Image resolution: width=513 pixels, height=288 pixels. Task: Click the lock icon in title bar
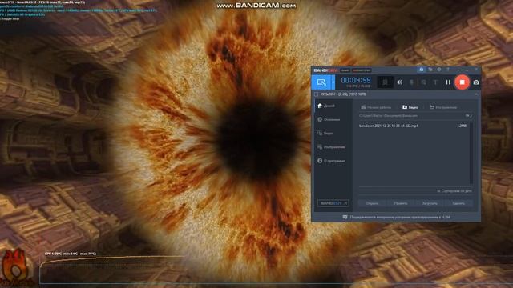click(422, 70)
